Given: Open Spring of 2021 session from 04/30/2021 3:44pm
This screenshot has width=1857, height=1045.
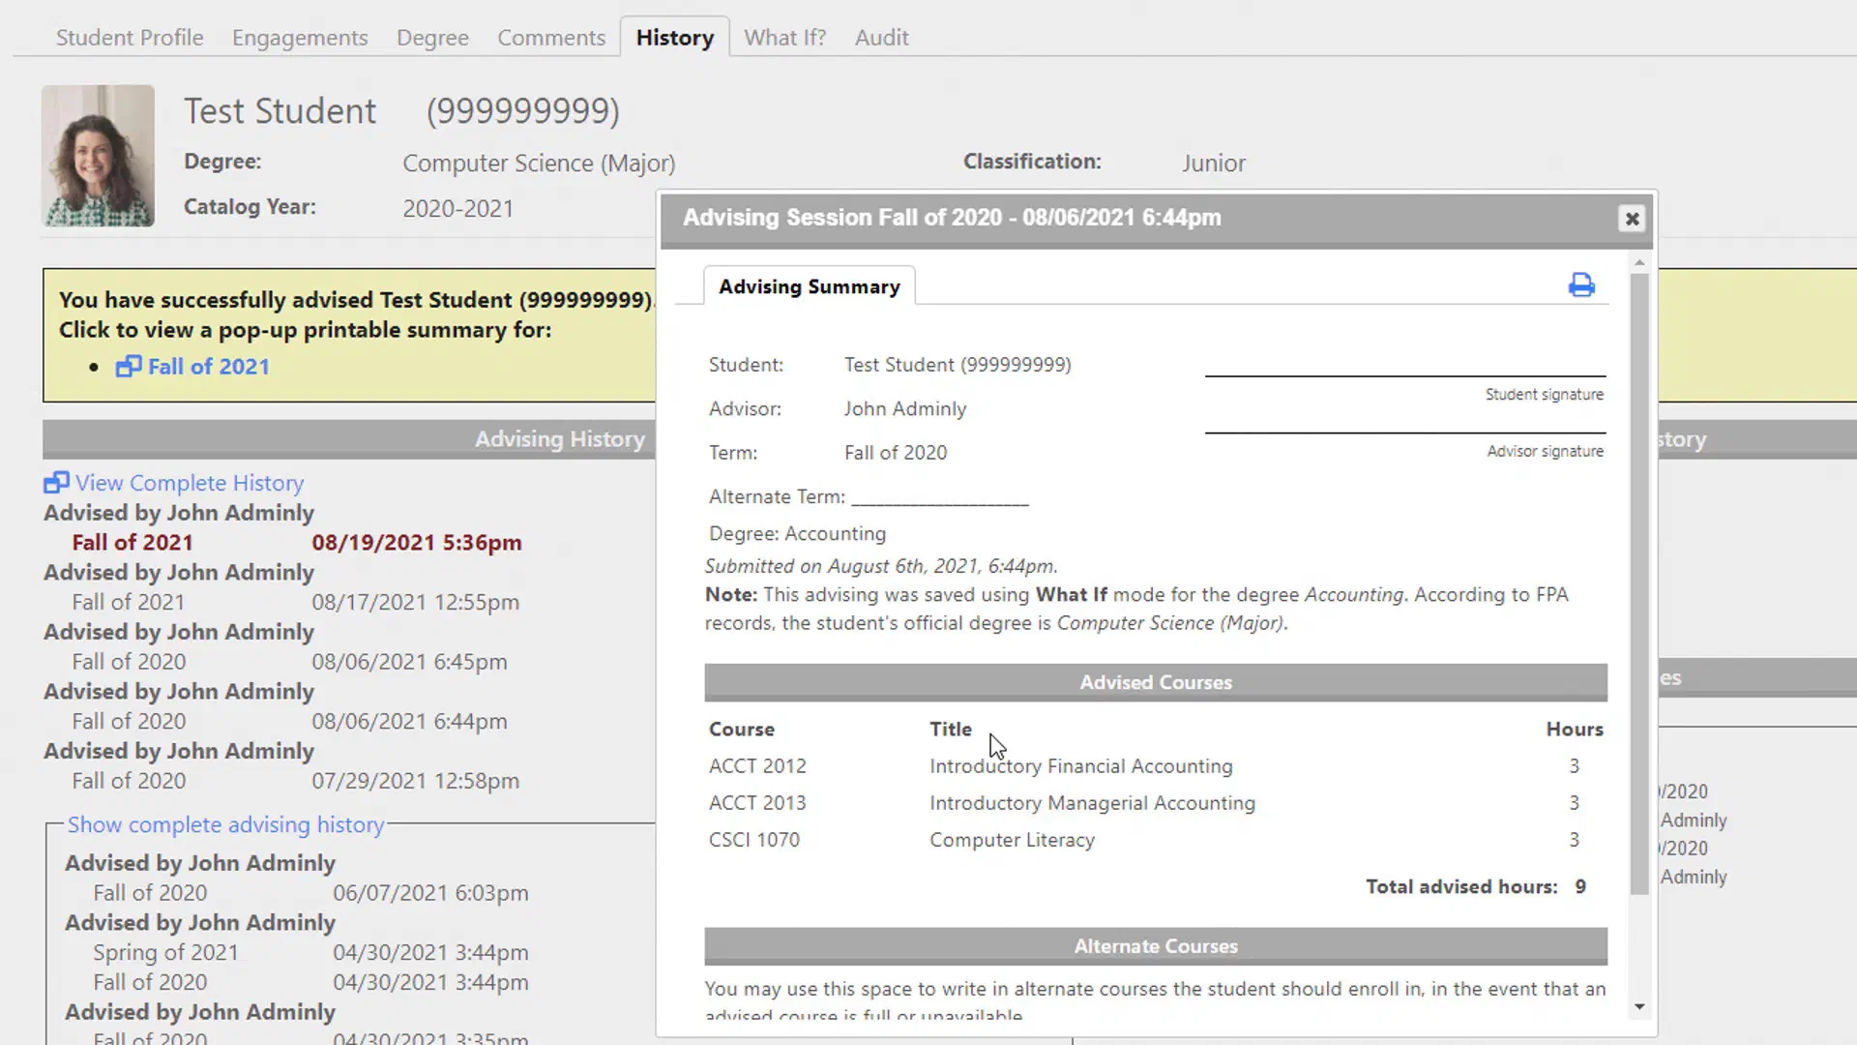Looking at the screenshot, I should point(310,953).
